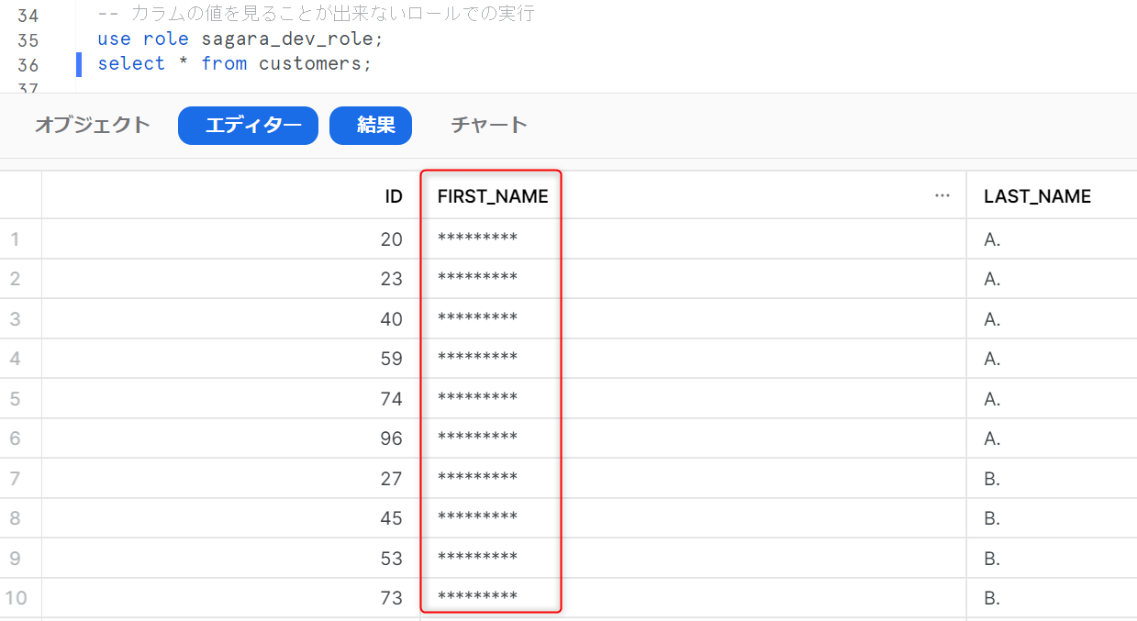The image size is (1137, 621).
Task: Select the LAST_NAME value A. in row 1
Action: click(991, 238)
